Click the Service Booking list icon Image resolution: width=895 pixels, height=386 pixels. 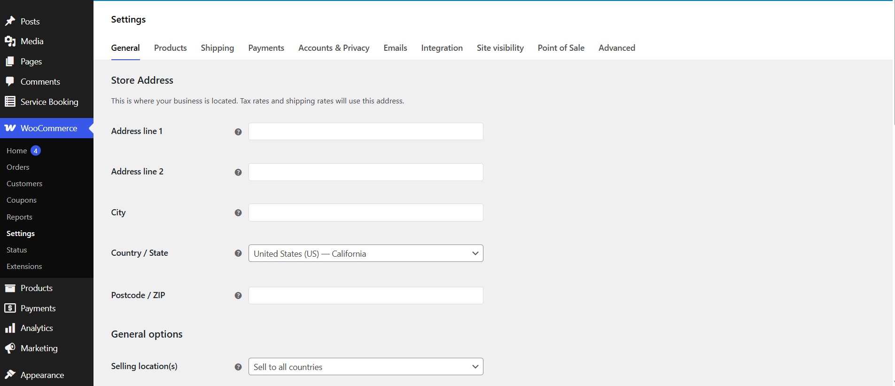[10, 102]
